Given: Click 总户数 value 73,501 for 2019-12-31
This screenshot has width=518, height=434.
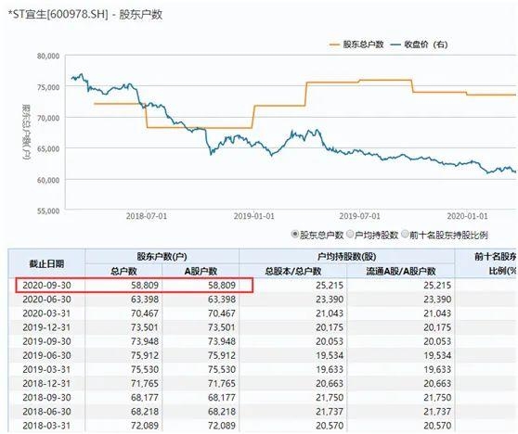Looking at the screenshot, I should (x=145, y=327).
